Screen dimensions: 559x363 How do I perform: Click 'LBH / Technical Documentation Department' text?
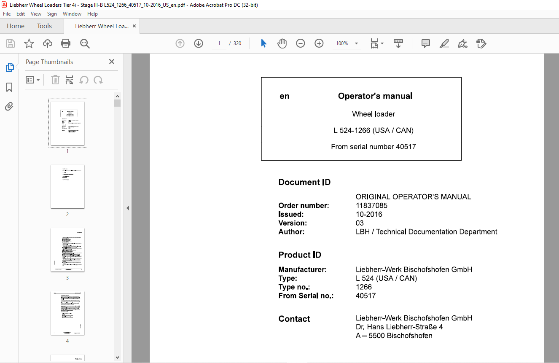427,231
